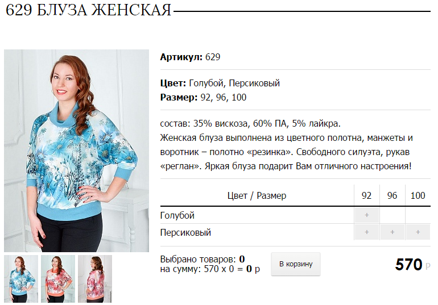Click the size 96 column header
Viewport: 438px width, 305px height.
click(392, 195)
